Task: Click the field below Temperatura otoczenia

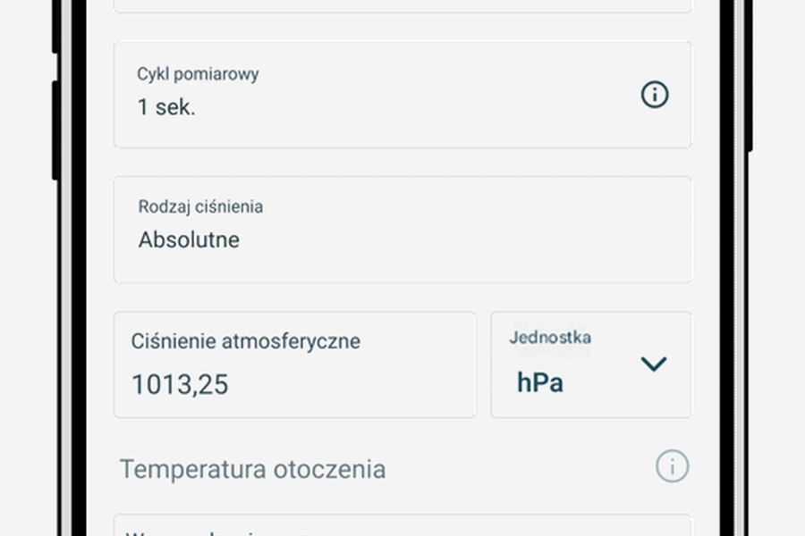Action: coord(402,525)
